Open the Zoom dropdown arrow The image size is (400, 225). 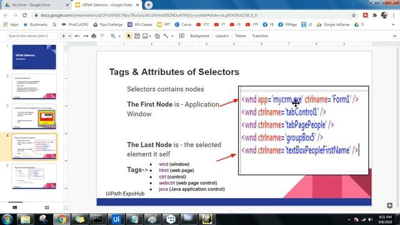(x=119, y=36)
